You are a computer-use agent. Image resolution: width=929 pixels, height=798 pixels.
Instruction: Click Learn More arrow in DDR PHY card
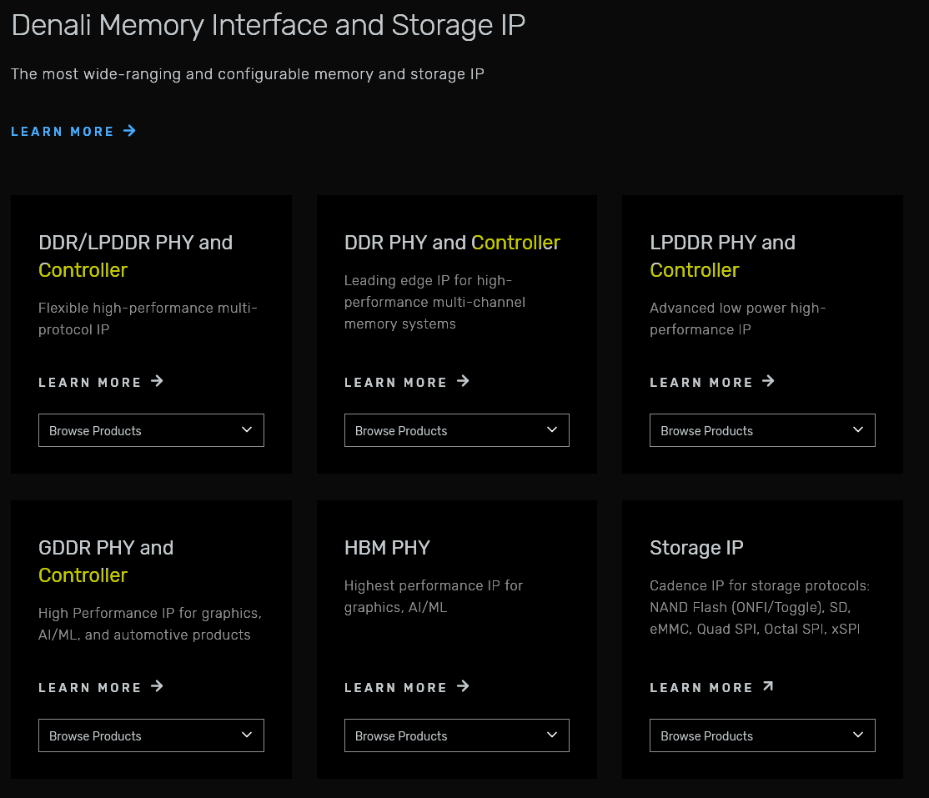(464, 381)
